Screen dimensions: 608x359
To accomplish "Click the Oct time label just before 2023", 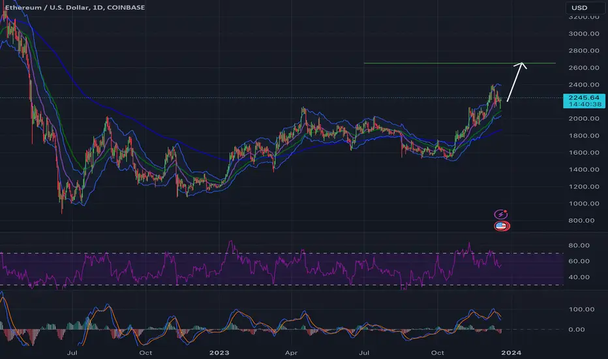I will point(145,352).
